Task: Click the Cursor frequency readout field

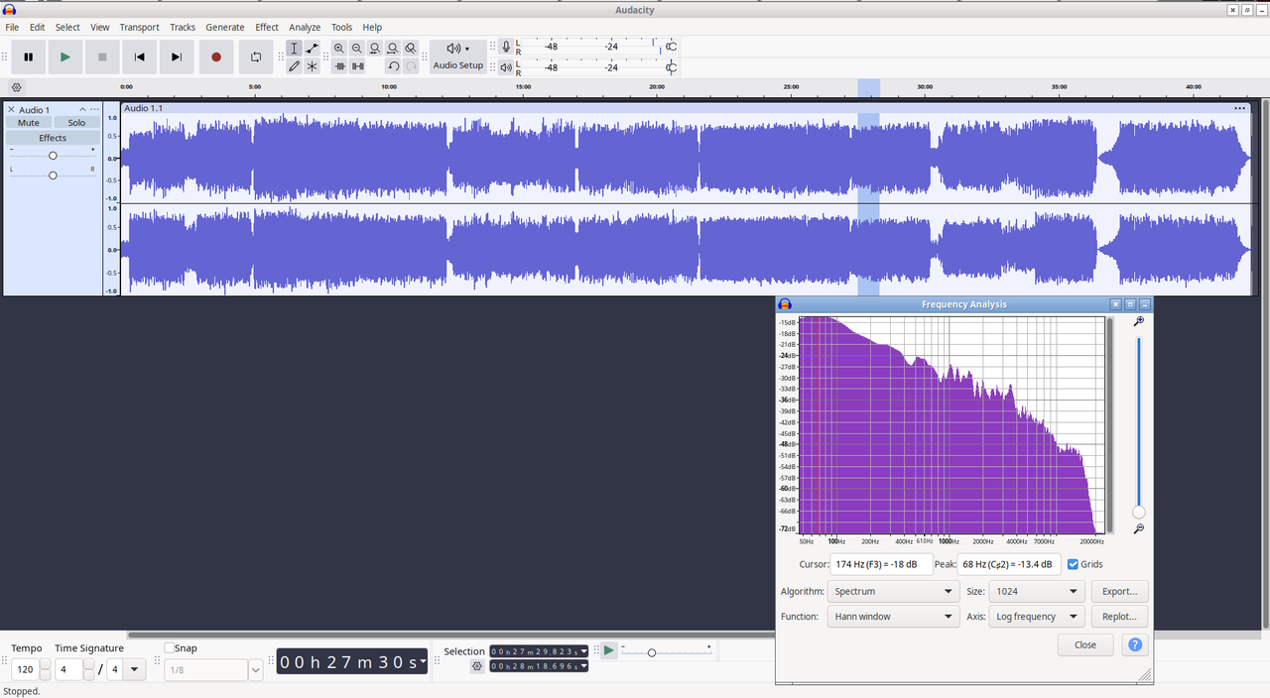Action: 881,564
